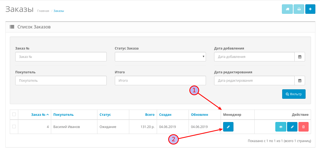Click the Заказы breadcrumb link
This screenshot has height=161, width=320.
pyautogui.click(x=59, y=11)
